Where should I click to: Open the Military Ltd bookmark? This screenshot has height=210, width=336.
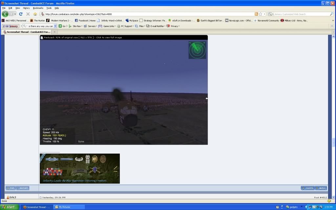click(294, 21)
